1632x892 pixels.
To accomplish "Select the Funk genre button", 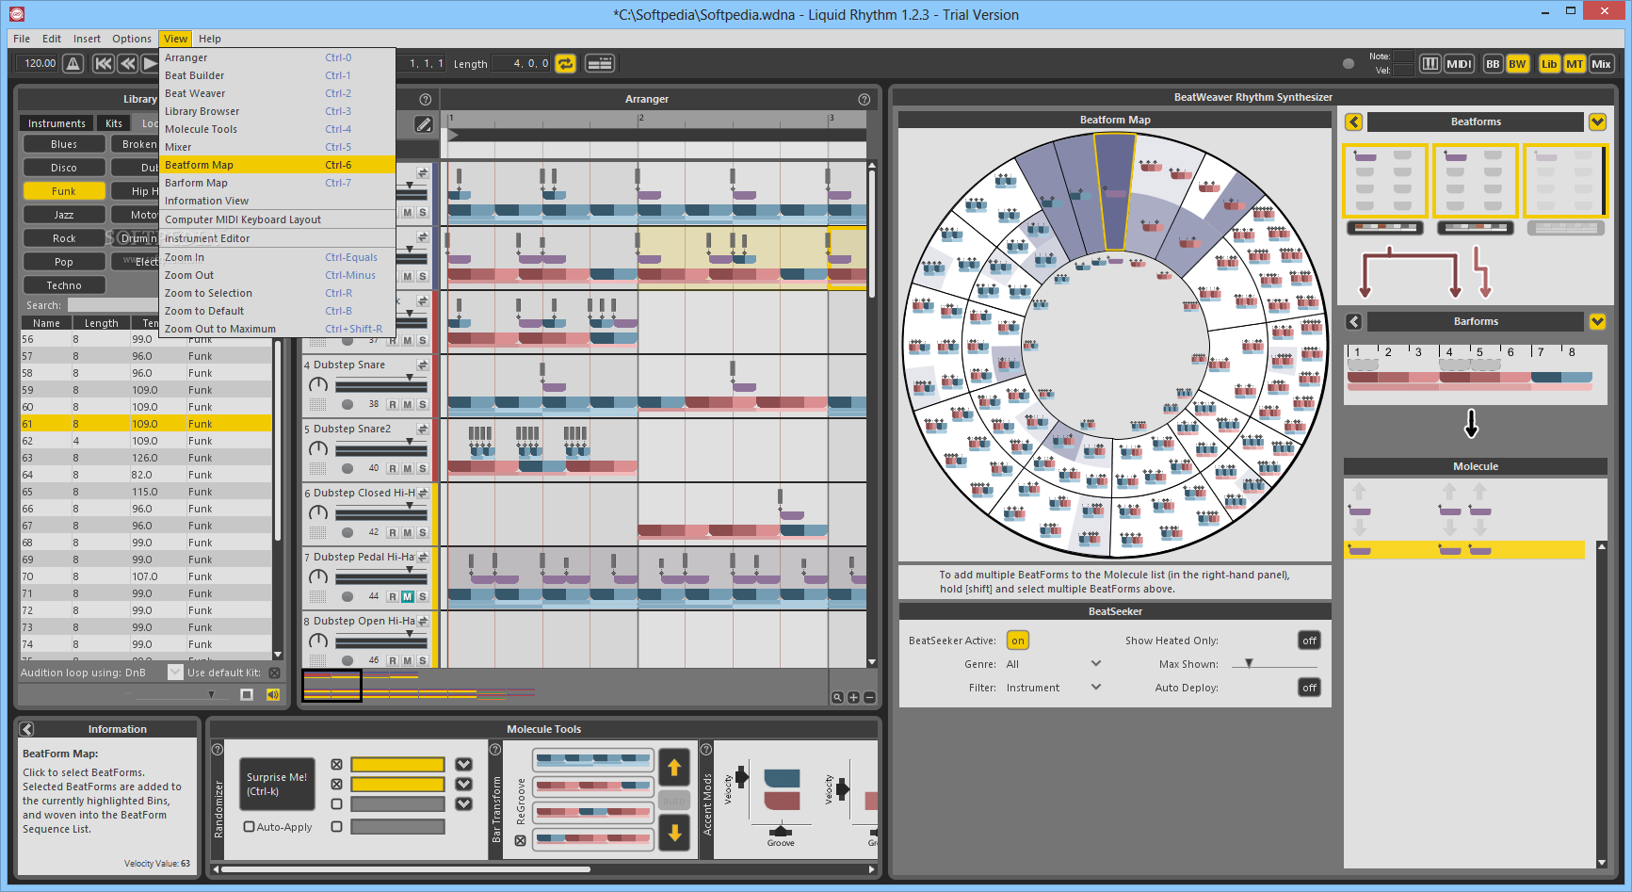I will click(x=64, y=191).
